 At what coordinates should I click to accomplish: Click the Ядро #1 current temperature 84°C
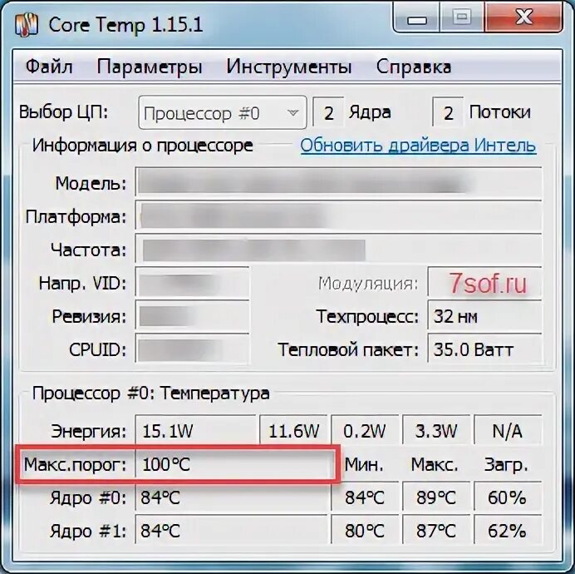[231, 530]
